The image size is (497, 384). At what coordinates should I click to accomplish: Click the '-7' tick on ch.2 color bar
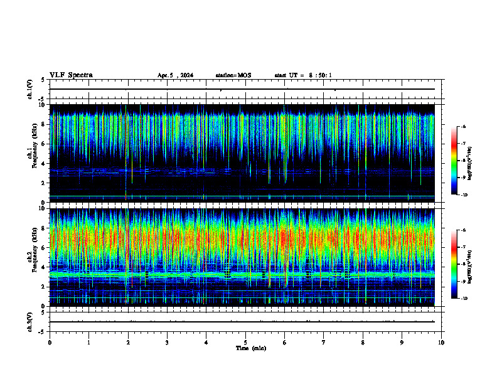[x=463, y=247]
